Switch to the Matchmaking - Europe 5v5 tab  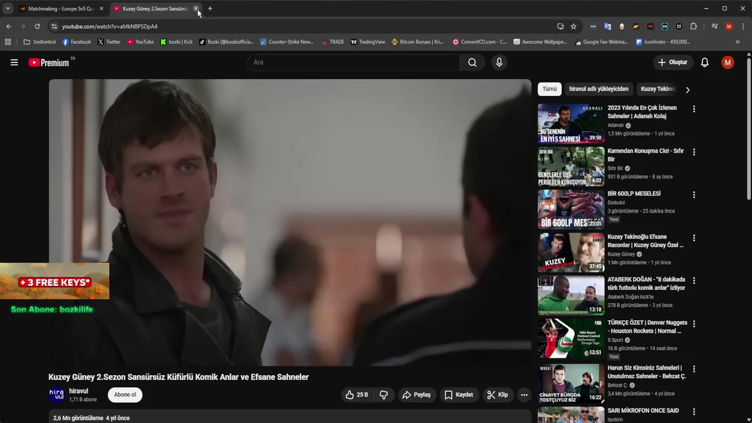coord(60,8)
